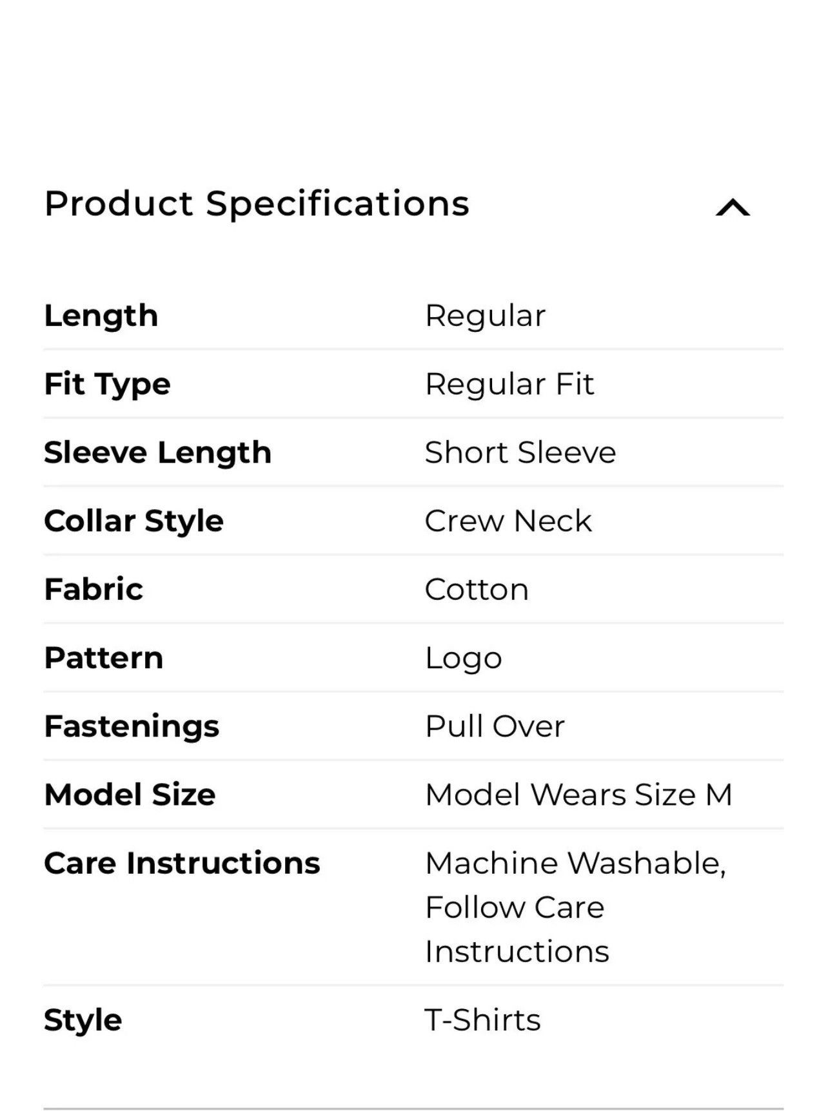Collapse the Product Specifications chevron
Image resolution: width=828 pixels, height=1111 pixels.
tap(733, 208)
